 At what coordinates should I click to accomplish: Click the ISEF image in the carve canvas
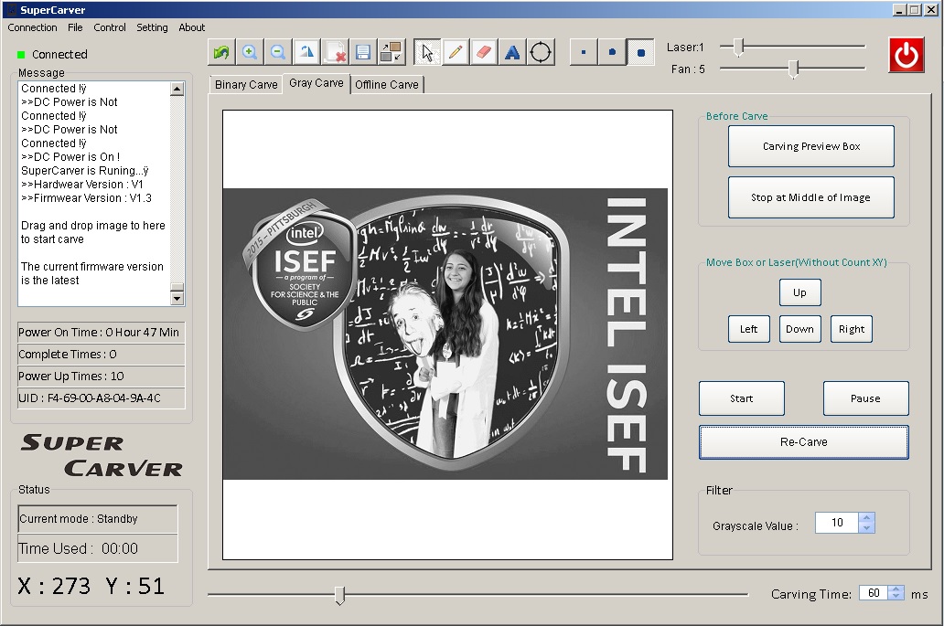[445, 334]
